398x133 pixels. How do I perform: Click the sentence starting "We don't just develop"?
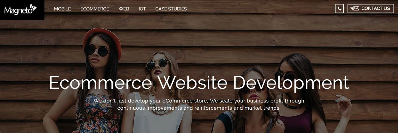point(199,101)
